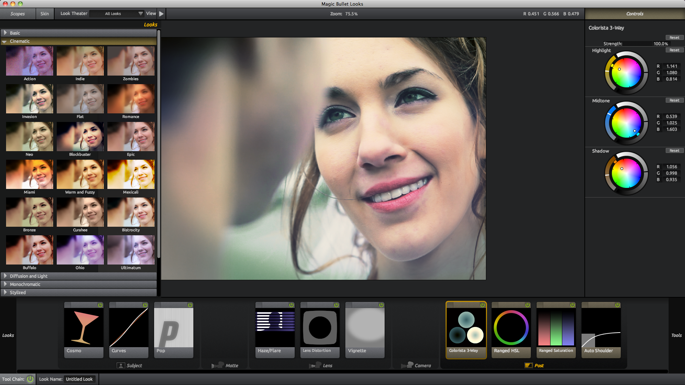
Task: Open the Scopes panel tab
Action: [x=17, y=14]
